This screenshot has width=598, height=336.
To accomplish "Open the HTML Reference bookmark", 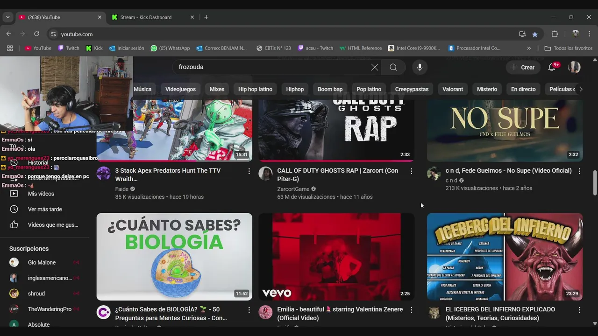I will click(x=361, y=48).
